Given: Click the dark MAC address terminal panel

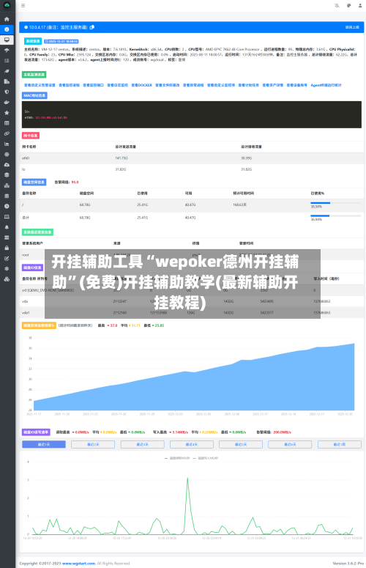Looking at the screenshot, I should click(192, 114).
